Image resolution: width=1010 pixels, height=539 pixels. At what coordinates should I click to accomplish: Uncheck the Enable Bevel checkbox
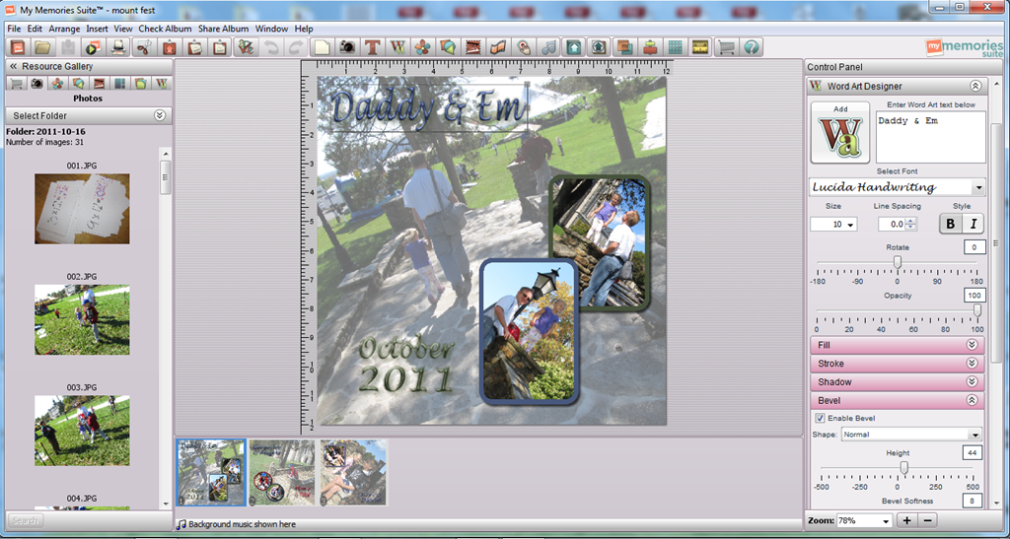point(820,418)
